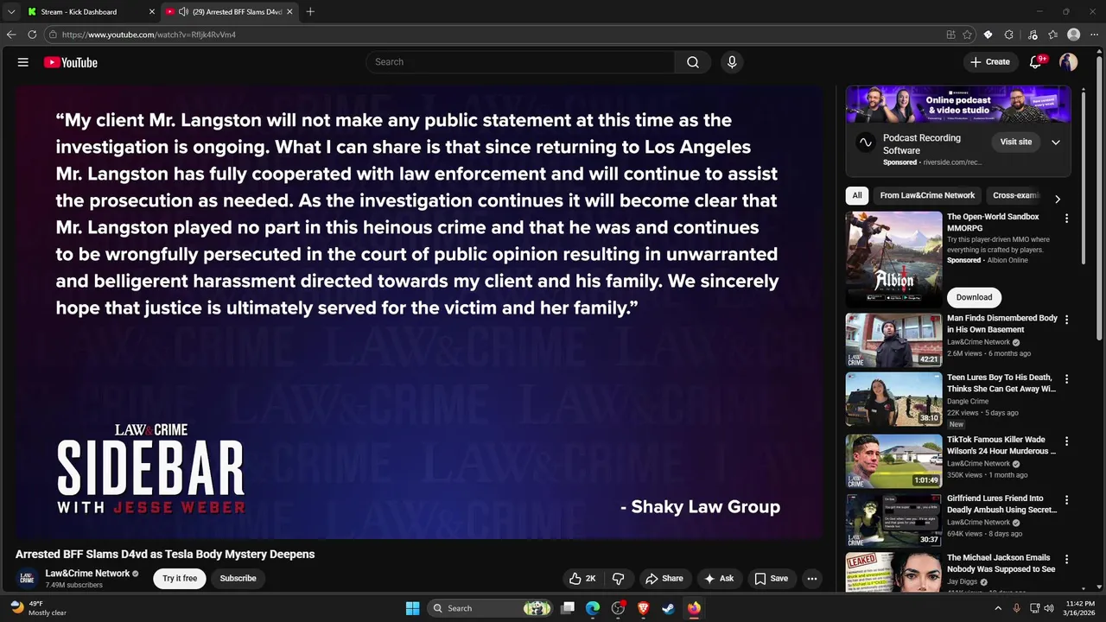Image resolution: width=1106 pixels, height=622 pixels.
Task: Show more filter chips with arrow
Action: click(1057, 199)
